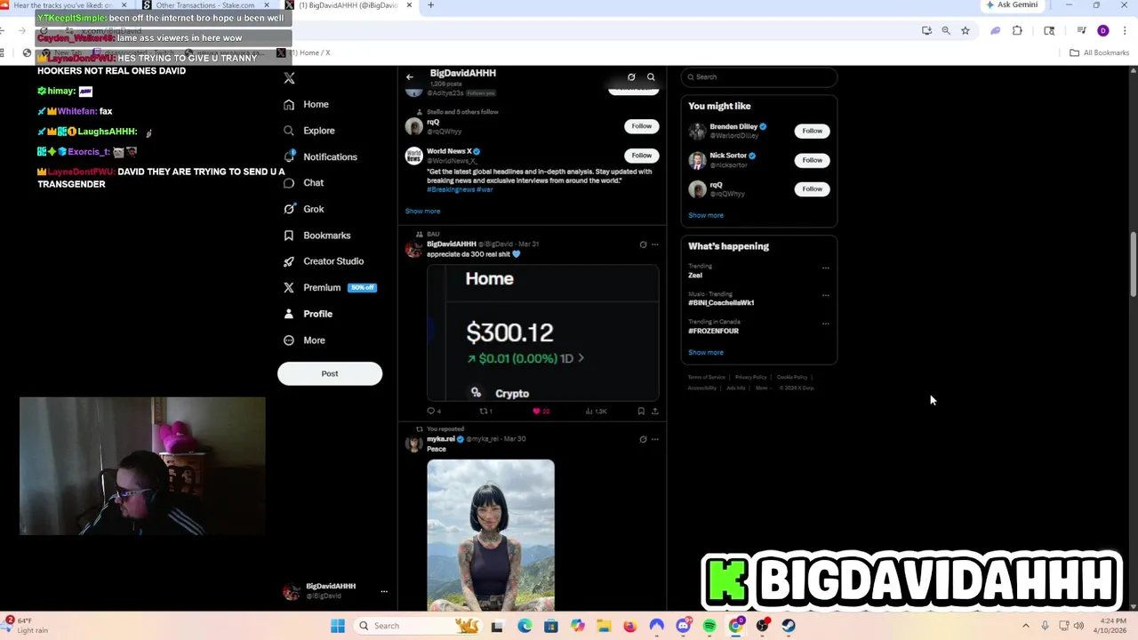Screen dimensions: 1138x640
Task: Open Steam from the taskbar
Action: click(789, 626)
